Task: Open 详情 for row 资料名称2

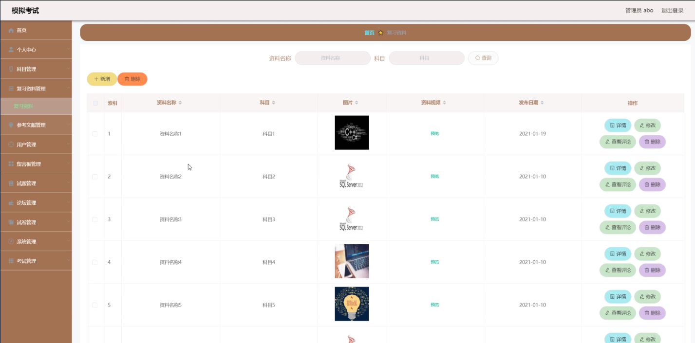Action: [618, 168]
